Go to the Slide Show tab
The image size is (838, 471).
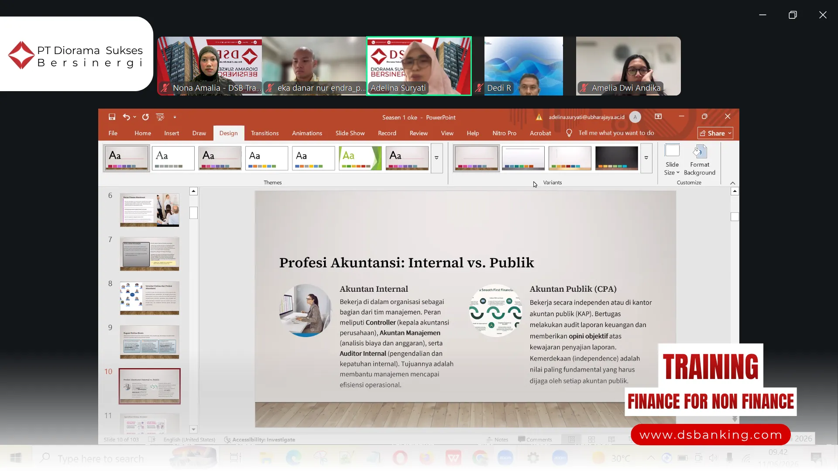coord(350,133)
